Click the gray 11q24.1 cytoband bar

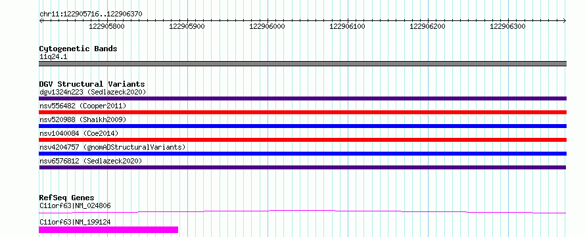coord(302,64)
